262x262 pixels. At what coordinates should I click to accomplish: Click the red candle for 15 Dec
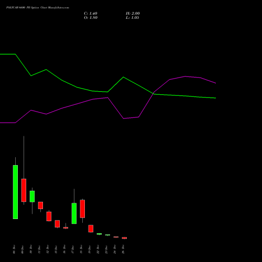coord(57,224)
